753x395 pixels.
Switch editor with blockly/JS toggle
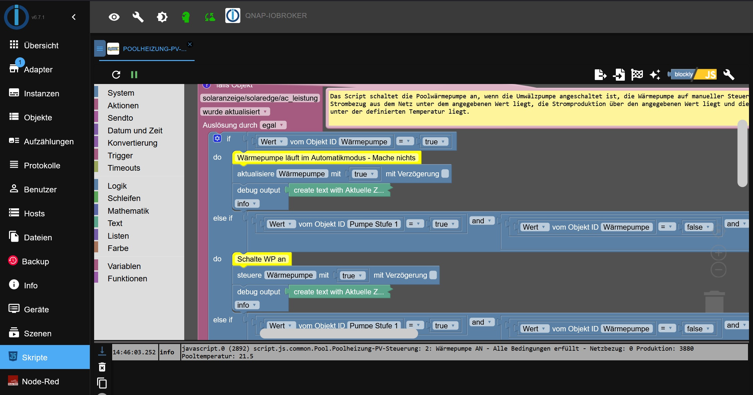point(692,74)
